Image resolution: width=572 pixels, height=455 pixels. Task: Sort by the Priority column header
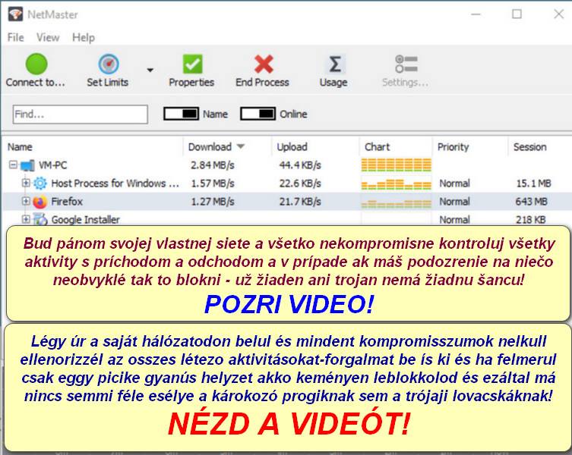click(453, 147)
